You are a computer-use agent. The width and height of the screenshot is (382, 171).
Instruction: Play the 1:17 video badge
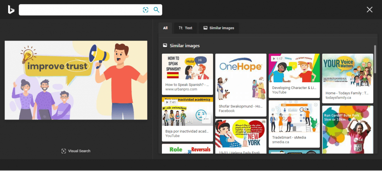click(x=277, y=58)
